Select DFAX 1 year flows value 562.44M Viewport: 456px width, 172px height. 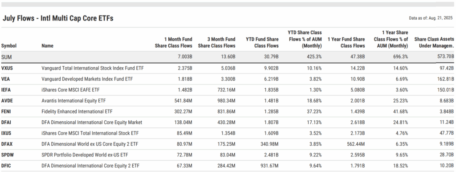point(355,144)
